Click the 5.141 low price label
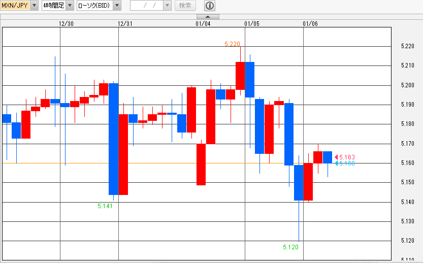423x263 pixels. click(x=105, y=206)
